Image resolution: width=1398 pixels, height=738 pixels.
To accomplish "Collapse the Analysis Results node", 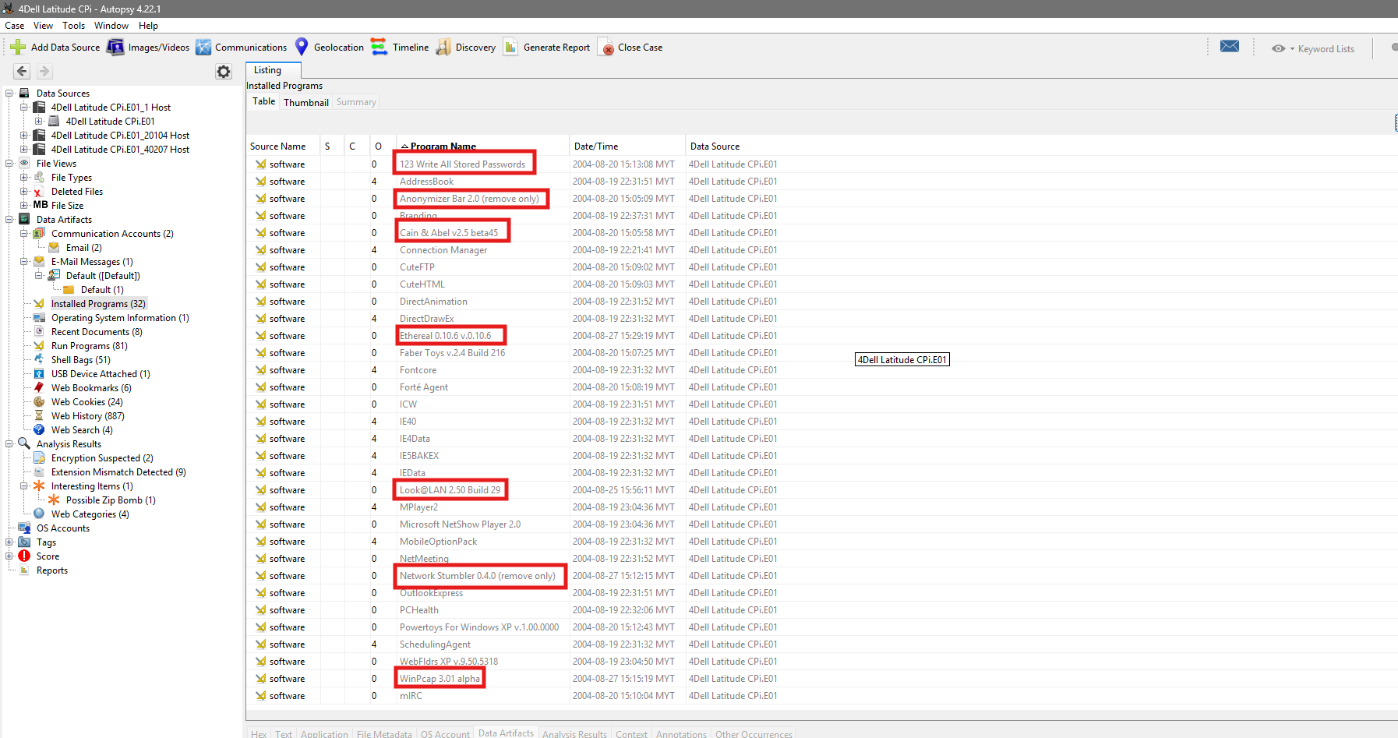I will tap(9, 444).
